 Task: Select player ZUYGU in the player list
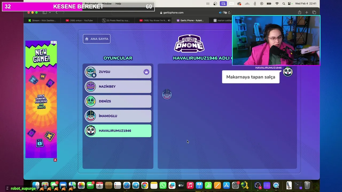pos(118,72)
